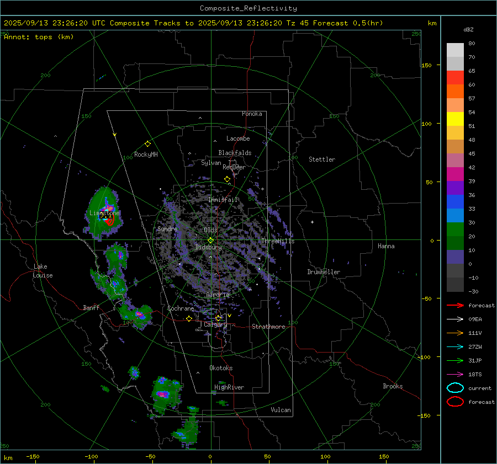This screenshot has height=464, width=497.
Task: Click the Stettler town label
Action: point(322,159)
